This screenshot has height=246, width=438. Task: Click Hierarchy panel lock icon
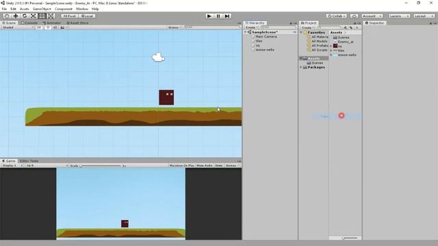(291, 23)
